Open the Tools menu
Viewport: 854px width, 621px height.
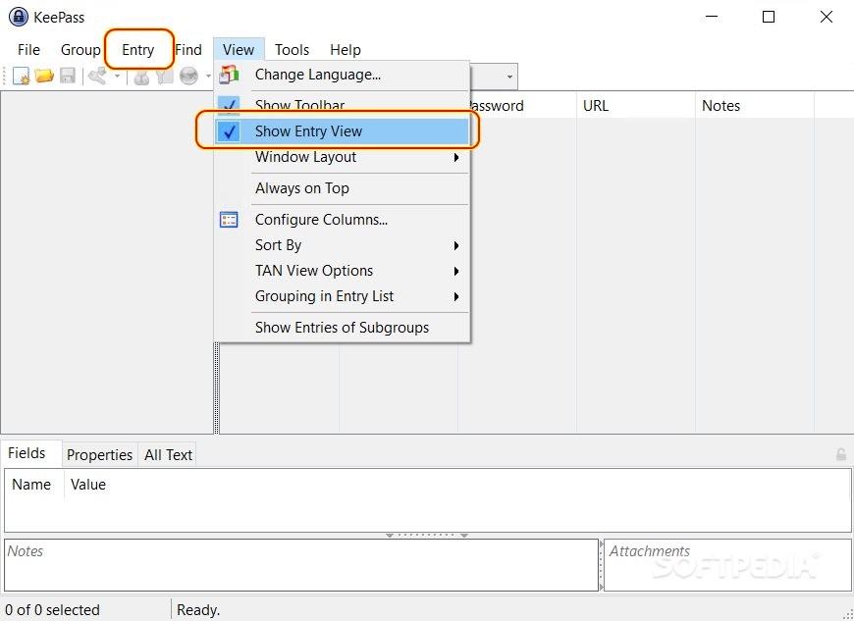click(x=292, y=50)
